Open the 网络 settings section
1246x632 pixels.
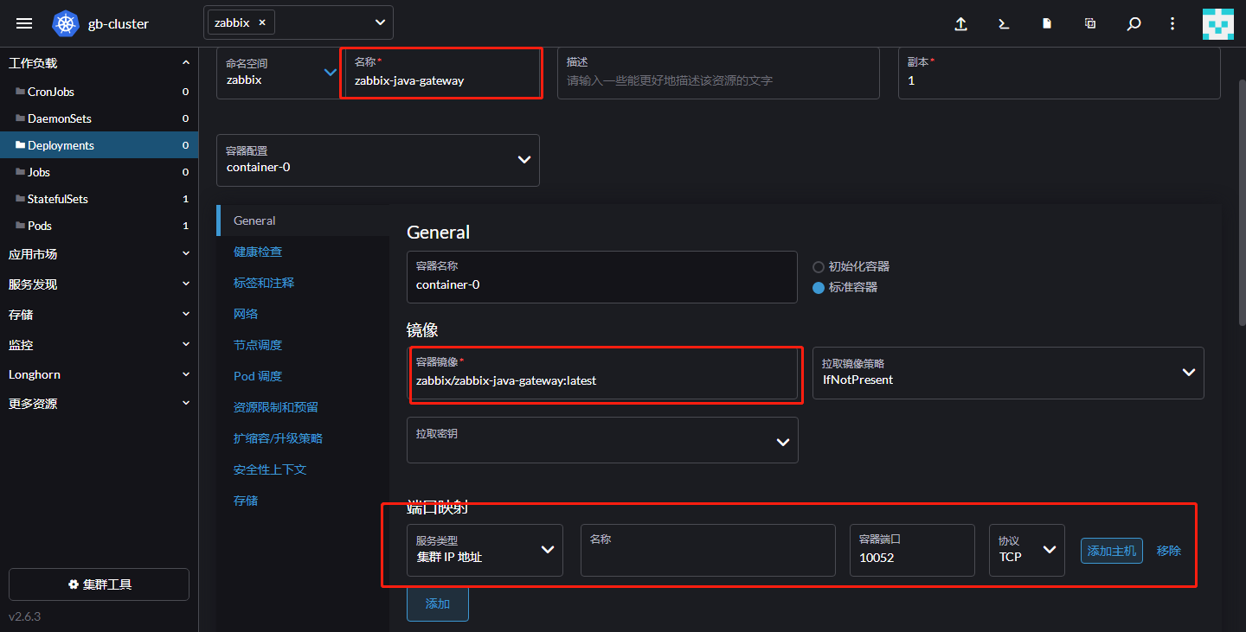pos(245,313)
